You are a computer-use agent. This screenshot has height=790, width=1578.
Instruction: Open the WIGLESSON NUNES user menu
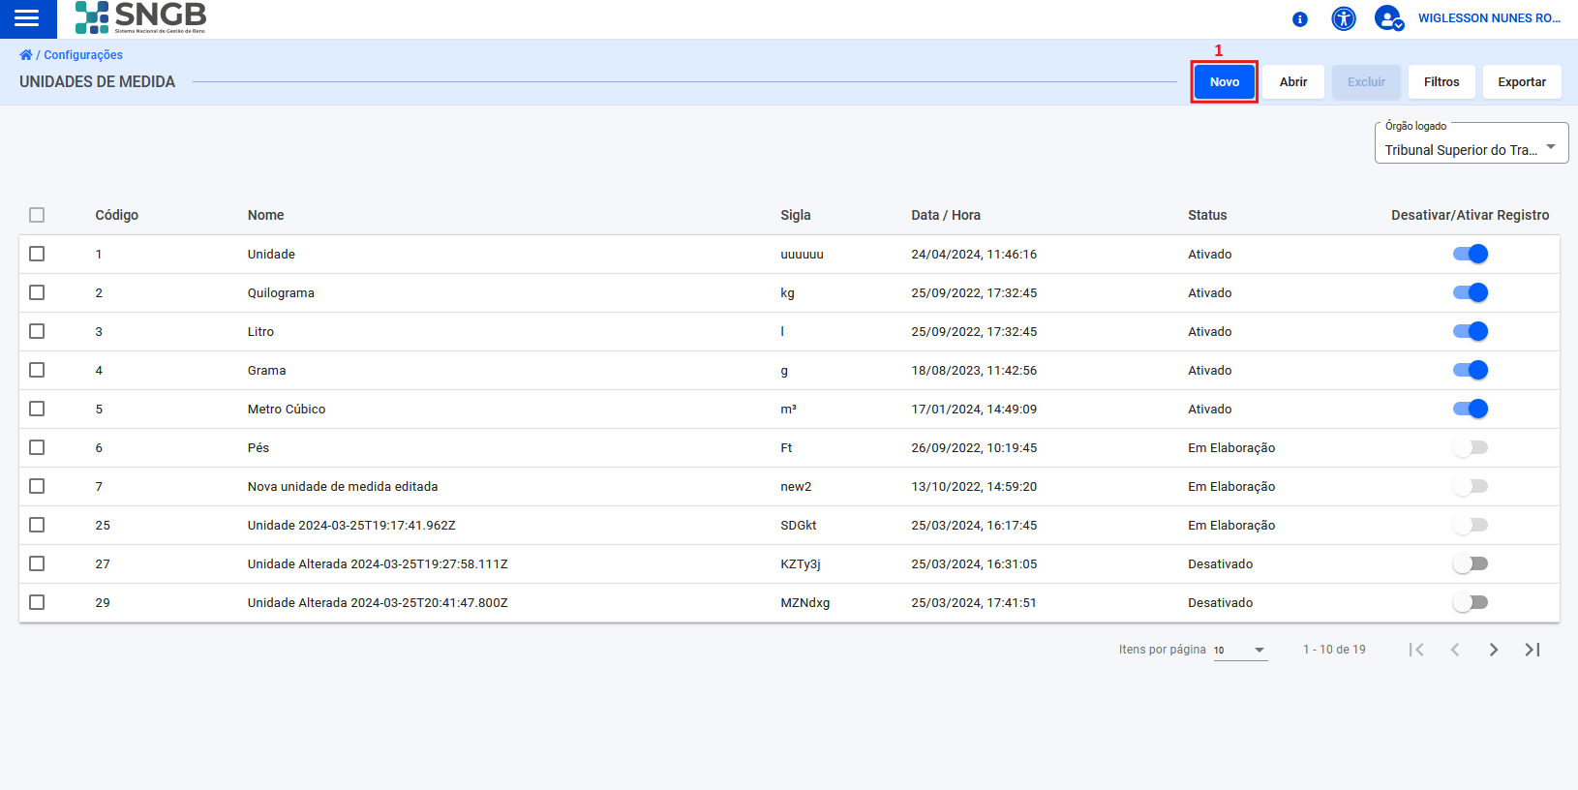1489,18
